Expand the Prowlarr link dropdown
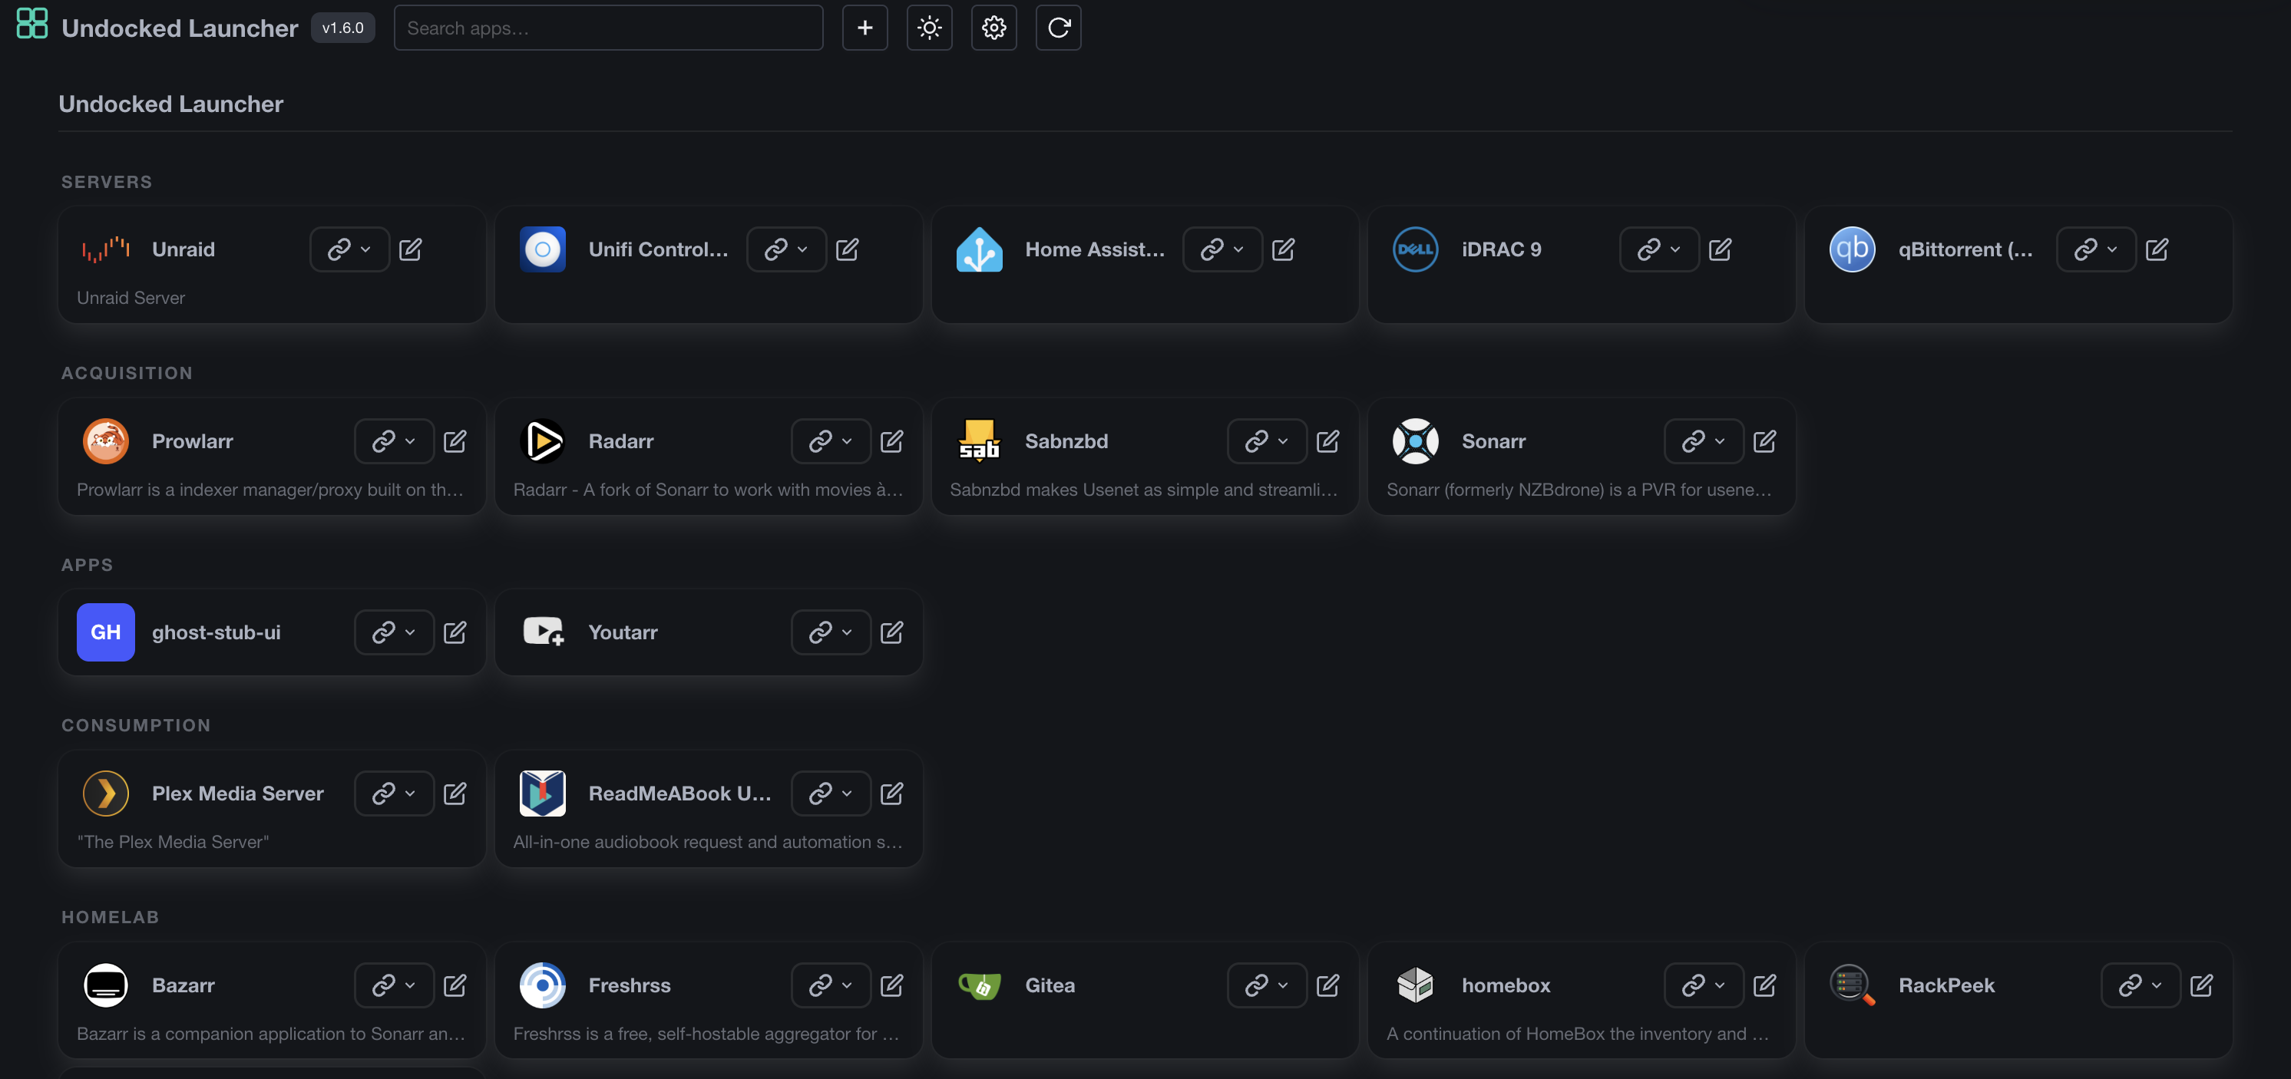 [x=394, y=441]
